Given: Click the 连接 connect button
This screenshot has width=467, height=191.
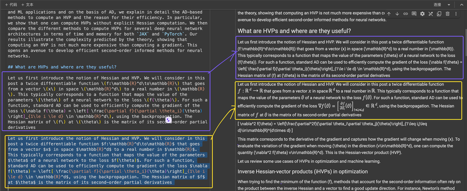Looking at the screenshot, I should coord(437,5).
